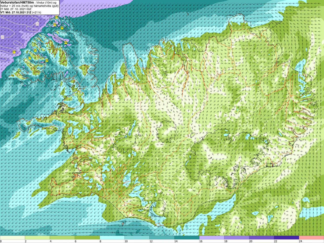Click the white '25' contour label beside the title box
The image size is (324, 243).
tap(37, 24)
